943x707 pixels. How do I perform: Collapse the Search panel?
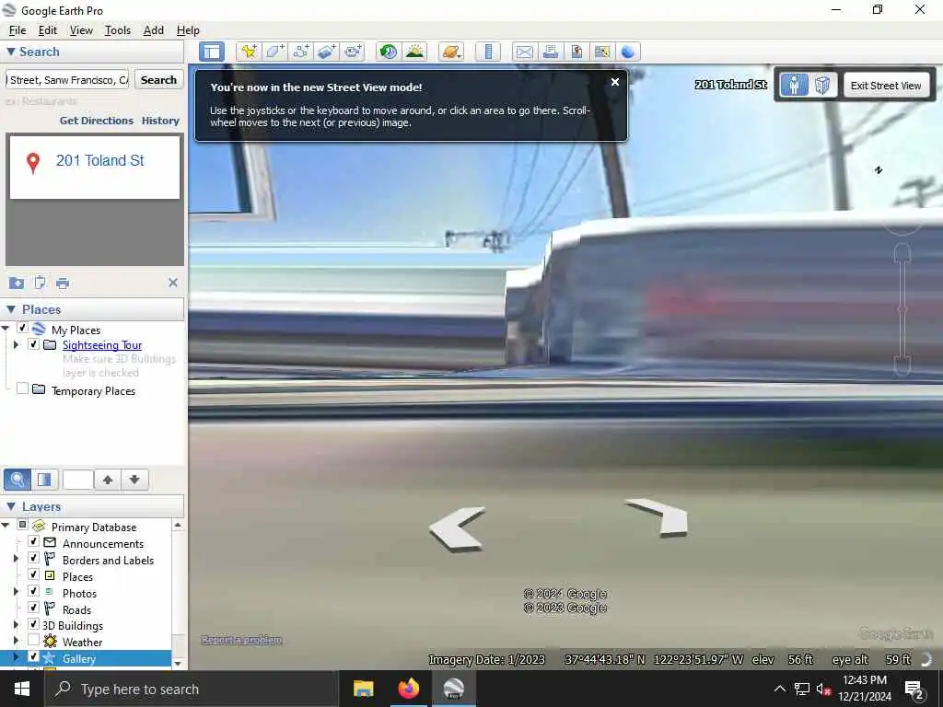[x=11, y=52]
